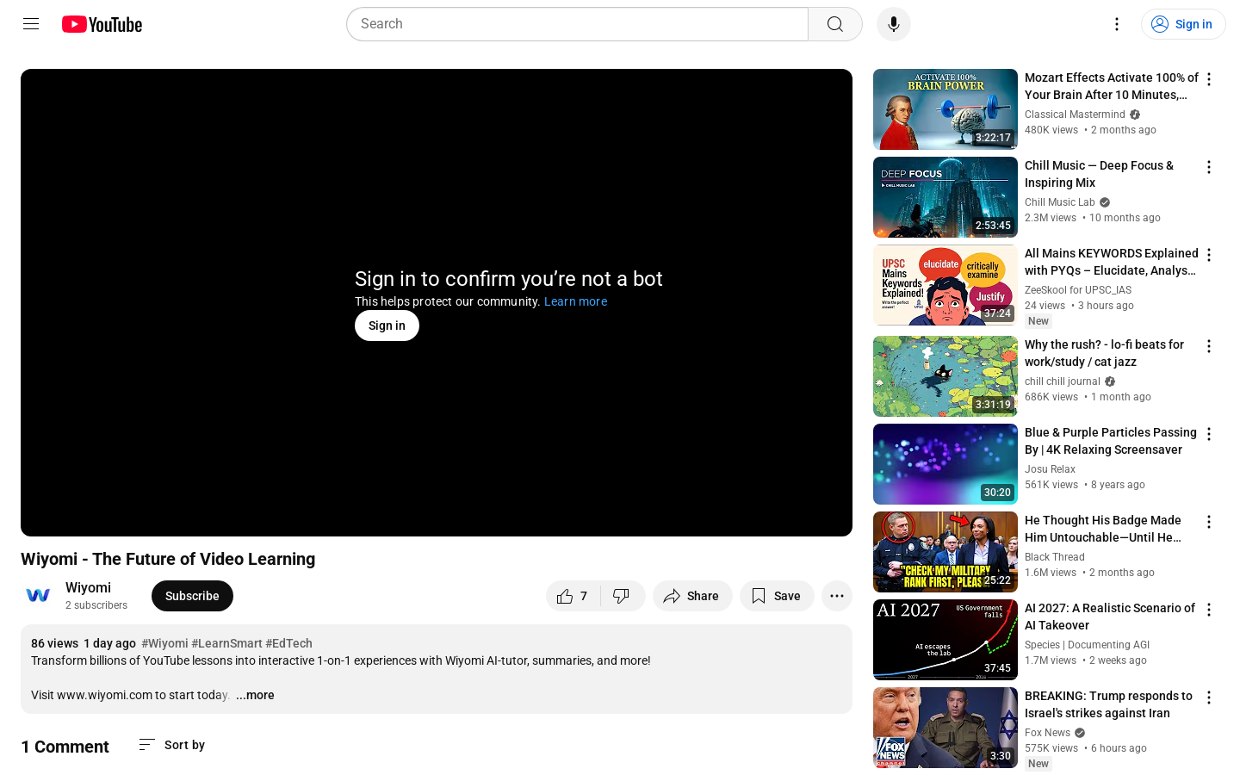Open title 'Why the rush? - lo-fi beats'

[1105, 353]
